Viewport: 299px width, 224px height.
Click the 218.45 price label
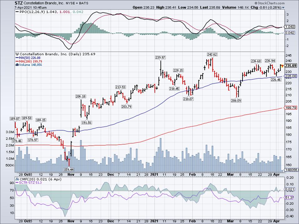(174, 88)
